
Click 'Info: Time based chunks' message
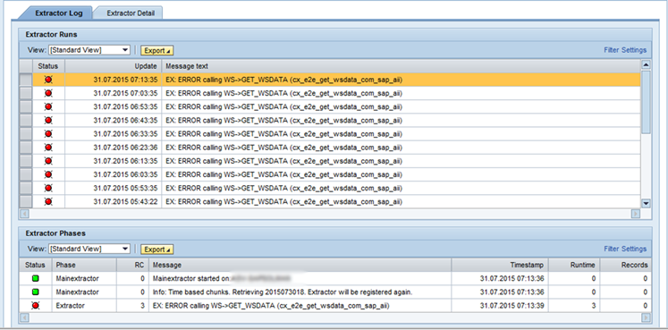tap(283, 292)
